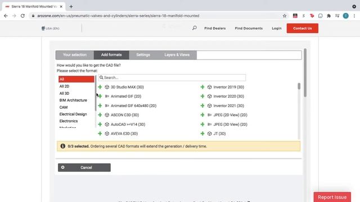
Task: Close the Sierra 18 browser tab
Action: point(61,7)
